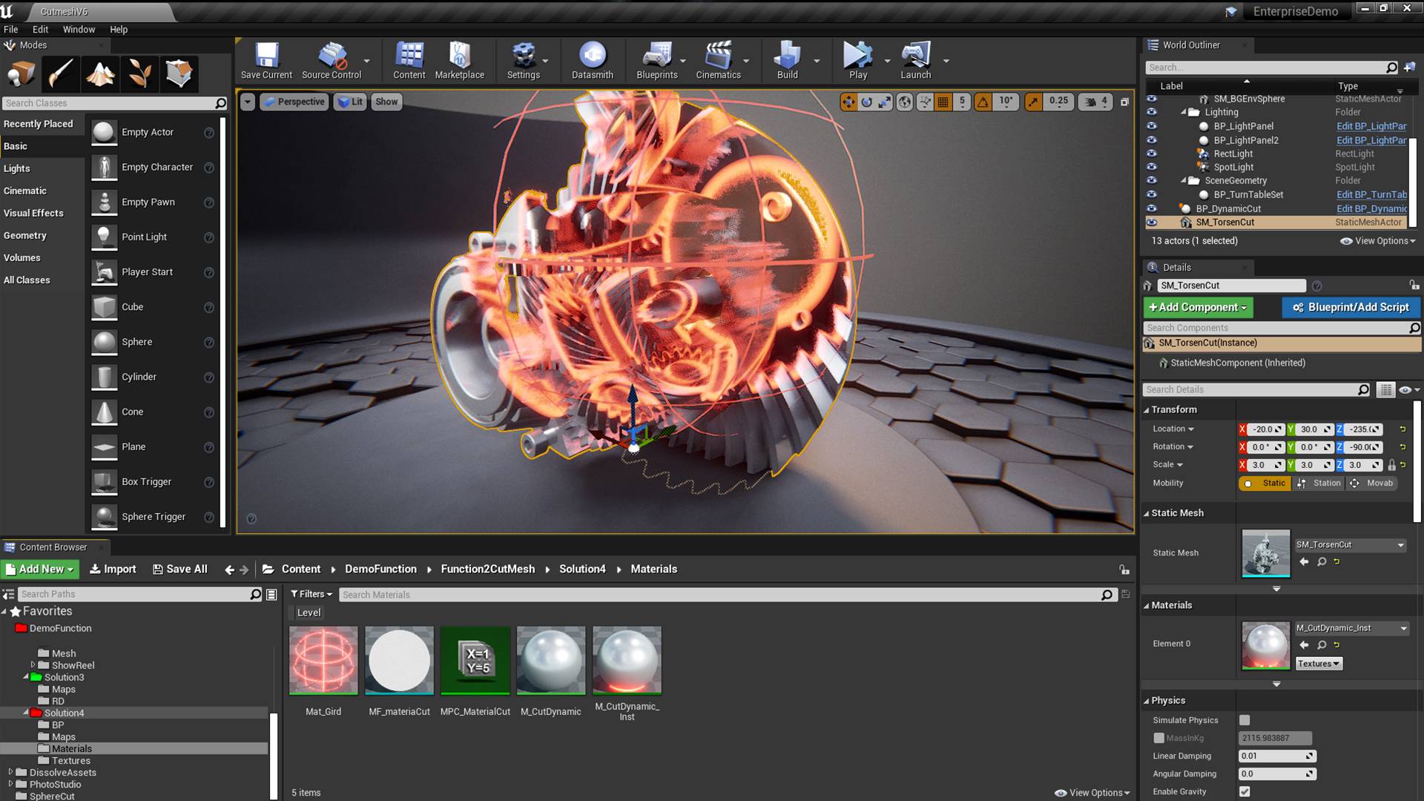Select Foliage mode icon
1424x801 pixels.
pos(139,73)
